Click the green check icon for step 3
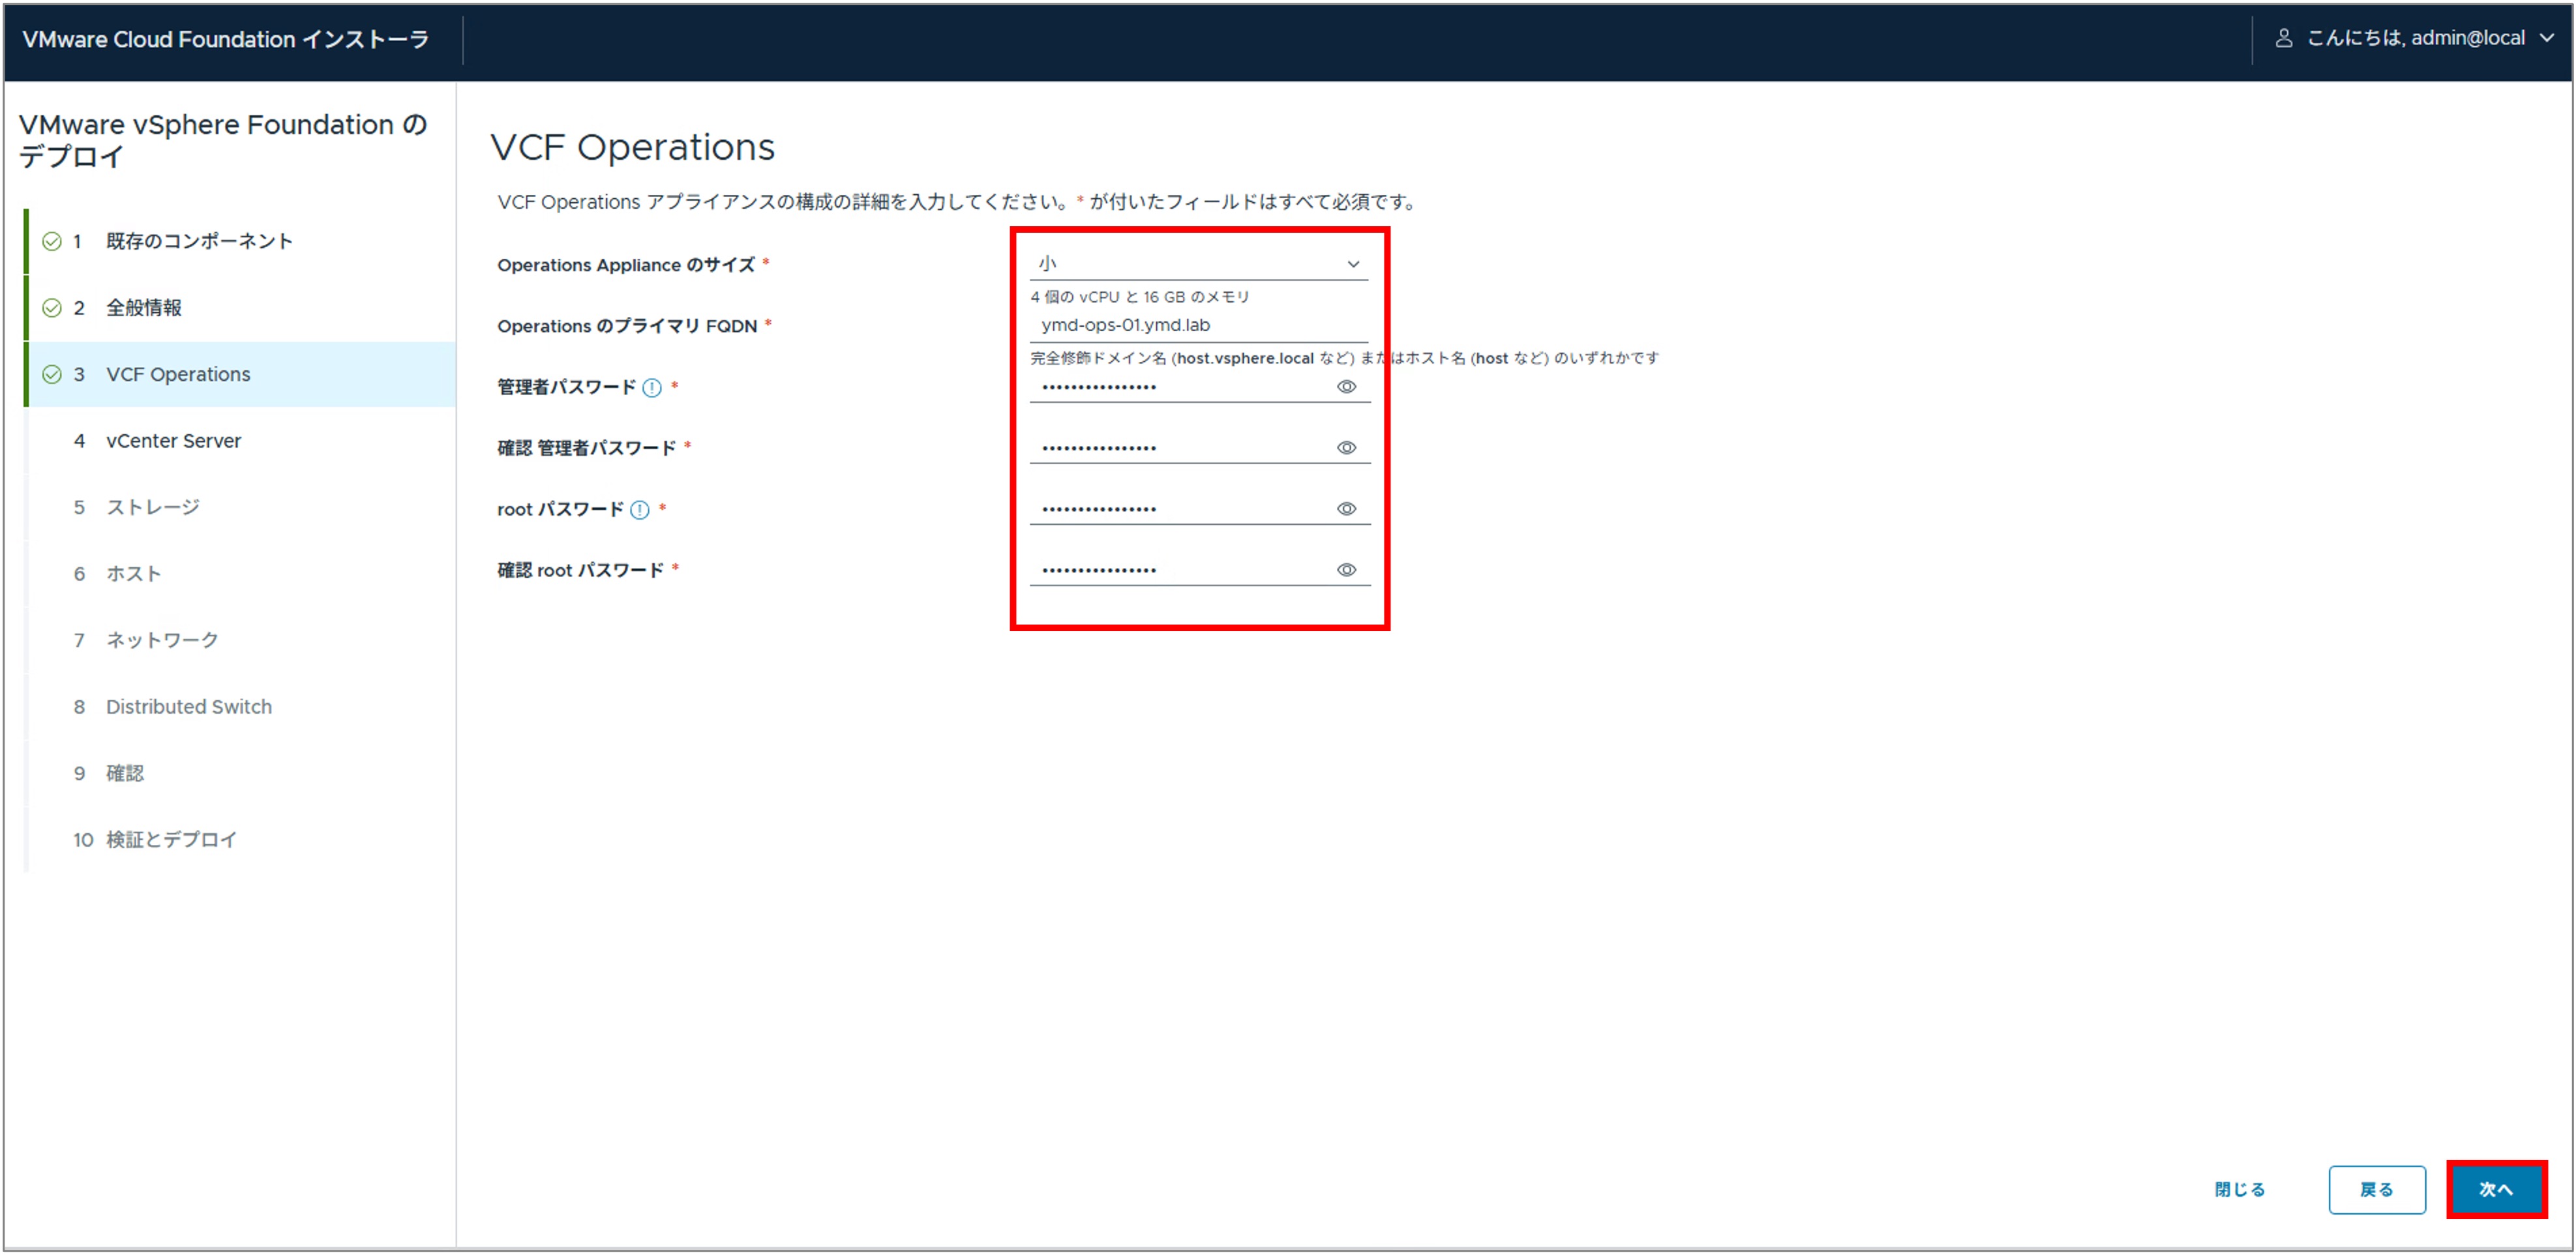2576x1255 pixels. 52,374
